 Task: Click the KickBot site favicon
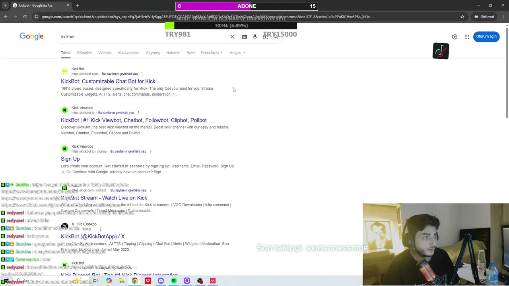tap(64, 71)
